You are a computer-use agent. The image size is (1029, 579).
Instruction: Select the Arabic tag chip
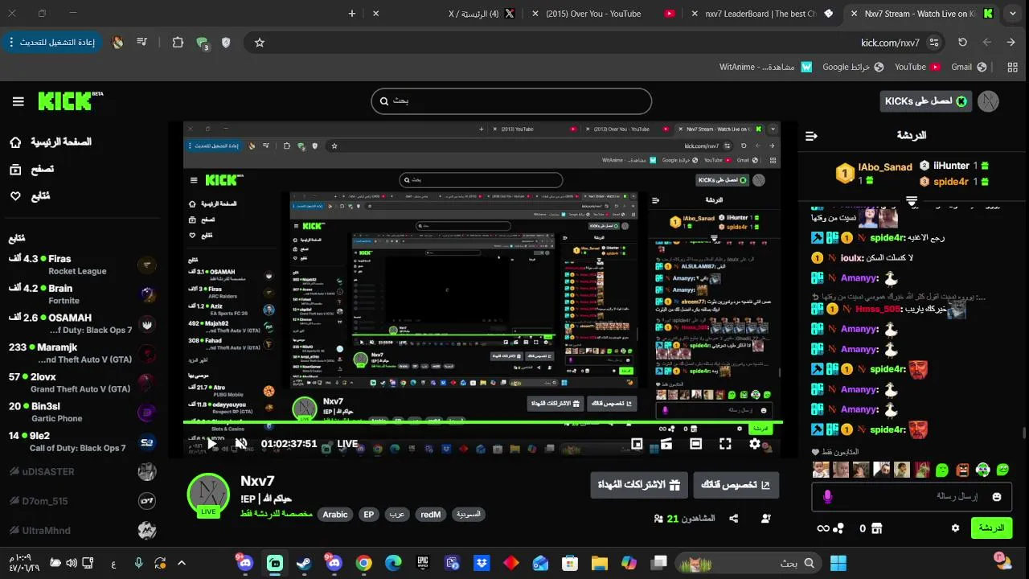click(x=335, y=515)
